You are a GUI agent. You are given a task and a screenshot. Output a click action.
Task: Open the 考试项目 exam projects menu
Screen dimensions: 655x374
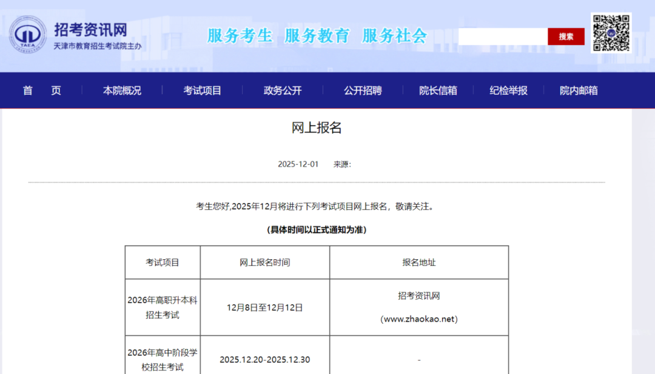pos(202,90)
